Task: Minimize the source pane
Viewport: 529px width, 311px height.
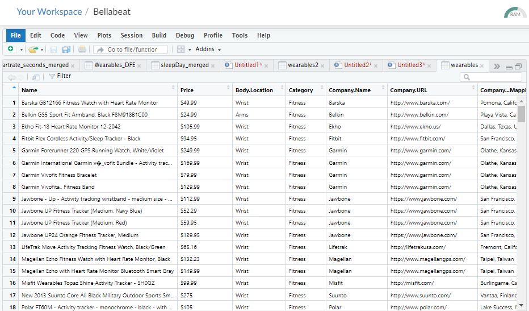Action: click(509, 67)
